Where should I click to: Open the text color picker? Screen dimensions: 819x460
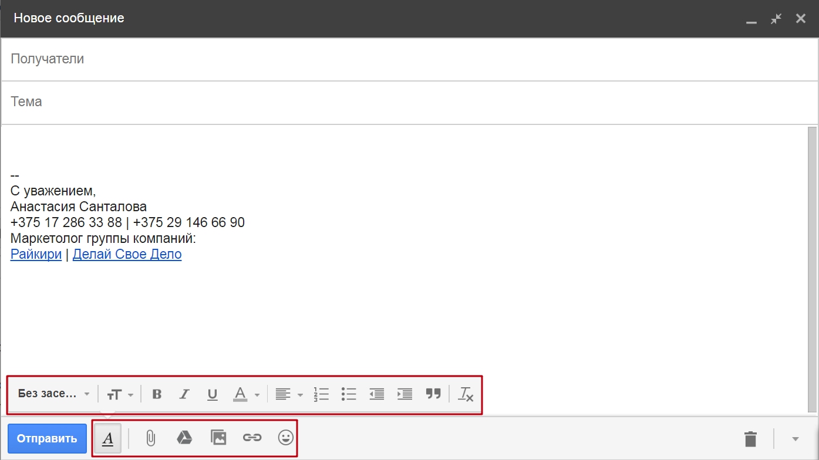[246, 394]
